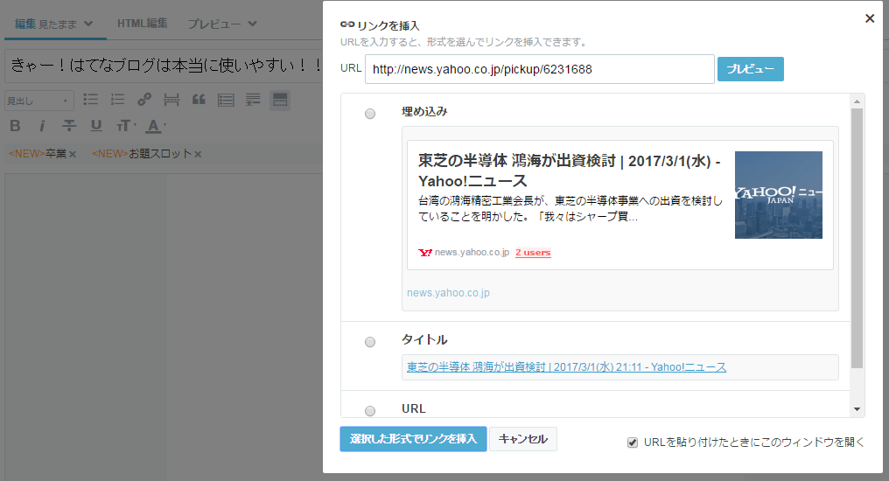Image resolution: width=889 pixels, height=481 pixels.
Task: Click the キャンセル button
Action: [x=522, y=439]
